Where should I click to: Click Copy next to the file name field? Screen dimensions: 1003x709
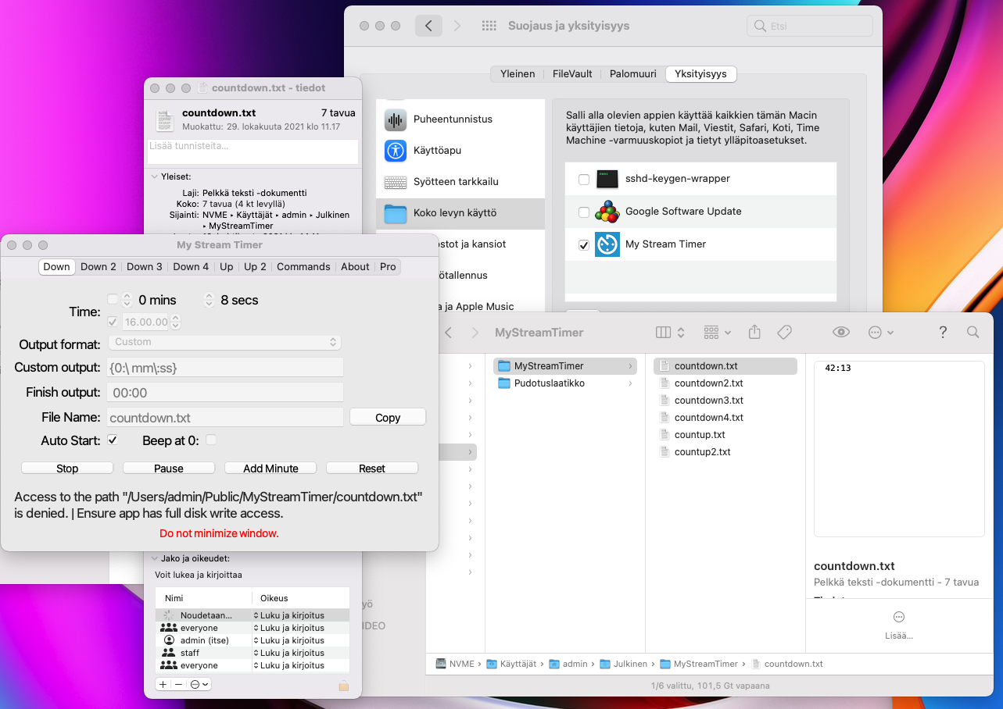[x=387, y=416]
